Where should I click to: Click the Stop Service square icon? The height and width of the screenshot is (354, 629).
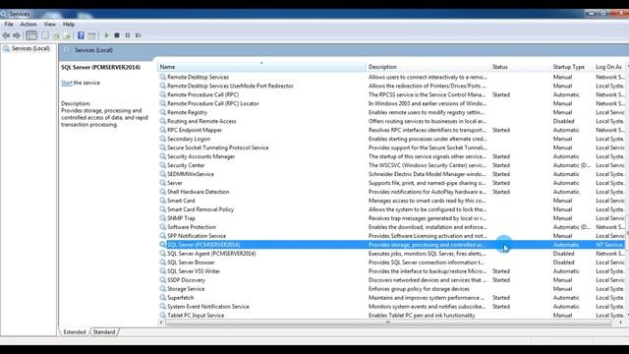[117, 35]
